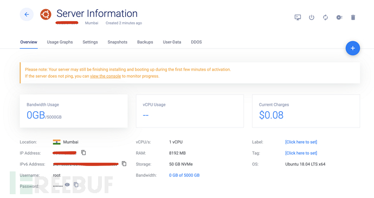Go back using the arrow button
Viewport: 374px width, 198px height.
[27, 15]
